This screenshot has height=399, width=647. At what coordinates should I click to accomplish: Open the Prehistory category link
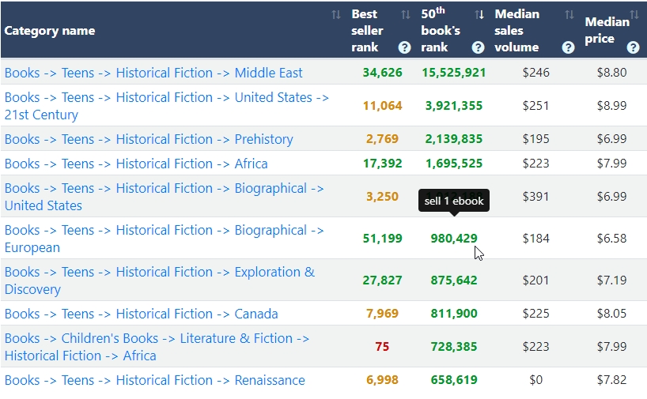[x=149, y=139]
